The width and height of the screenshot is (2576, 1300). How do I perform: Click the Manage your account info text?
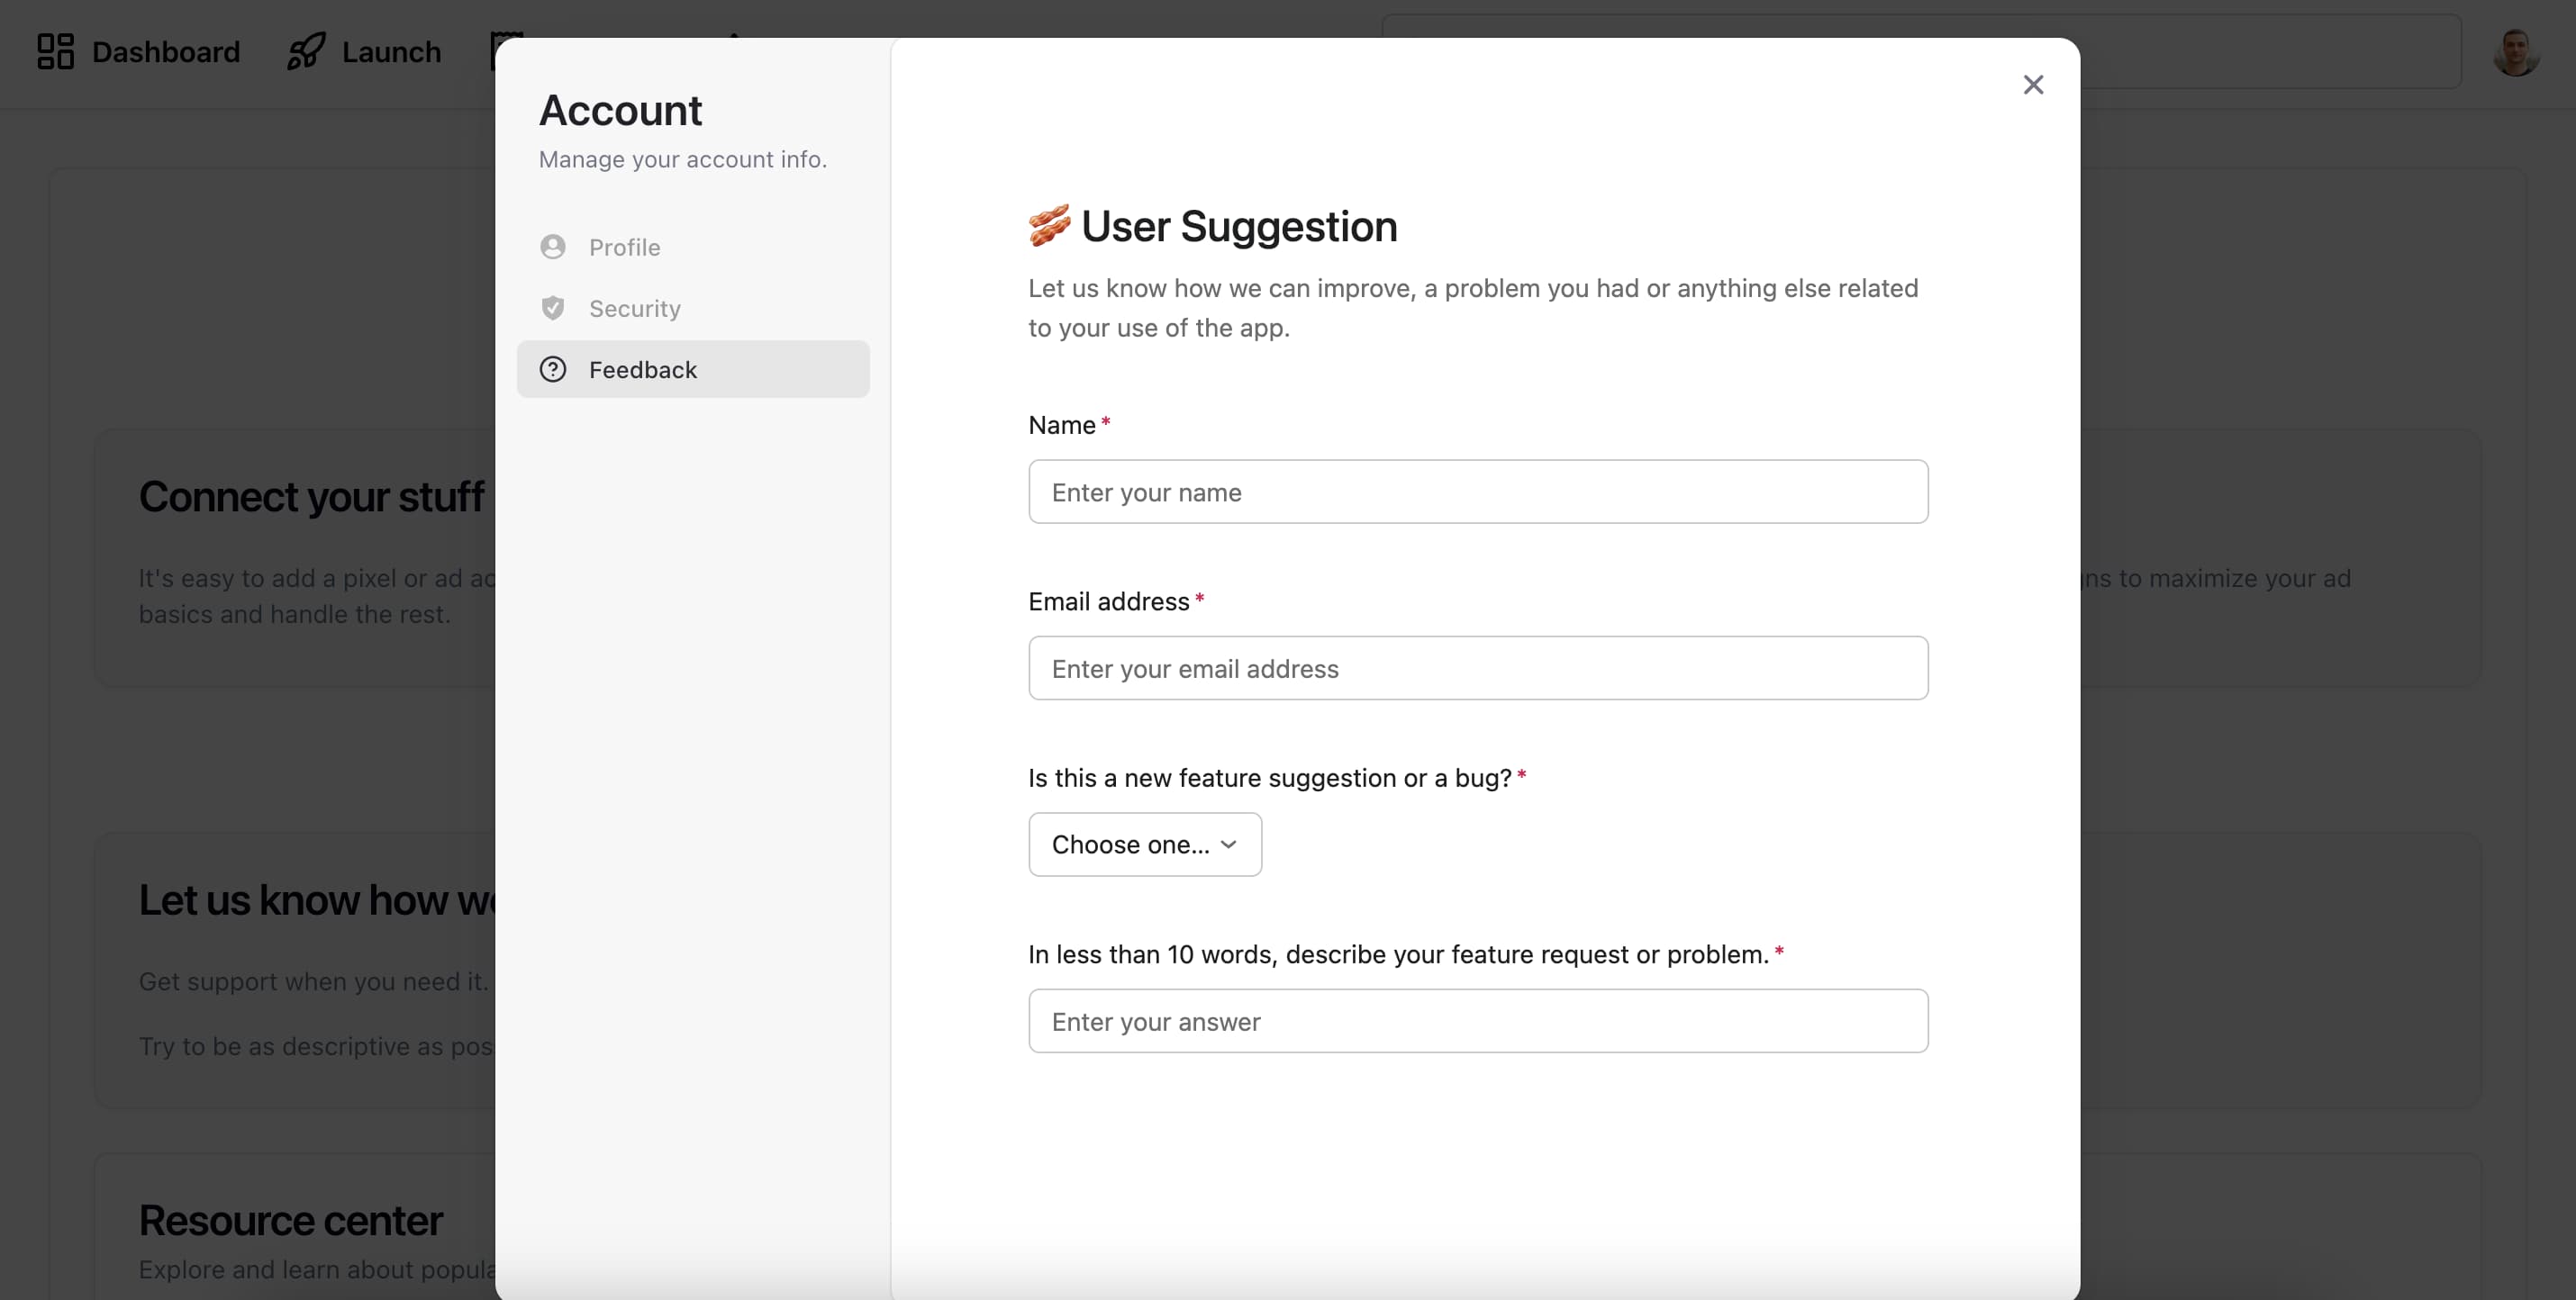pos(683,158)
